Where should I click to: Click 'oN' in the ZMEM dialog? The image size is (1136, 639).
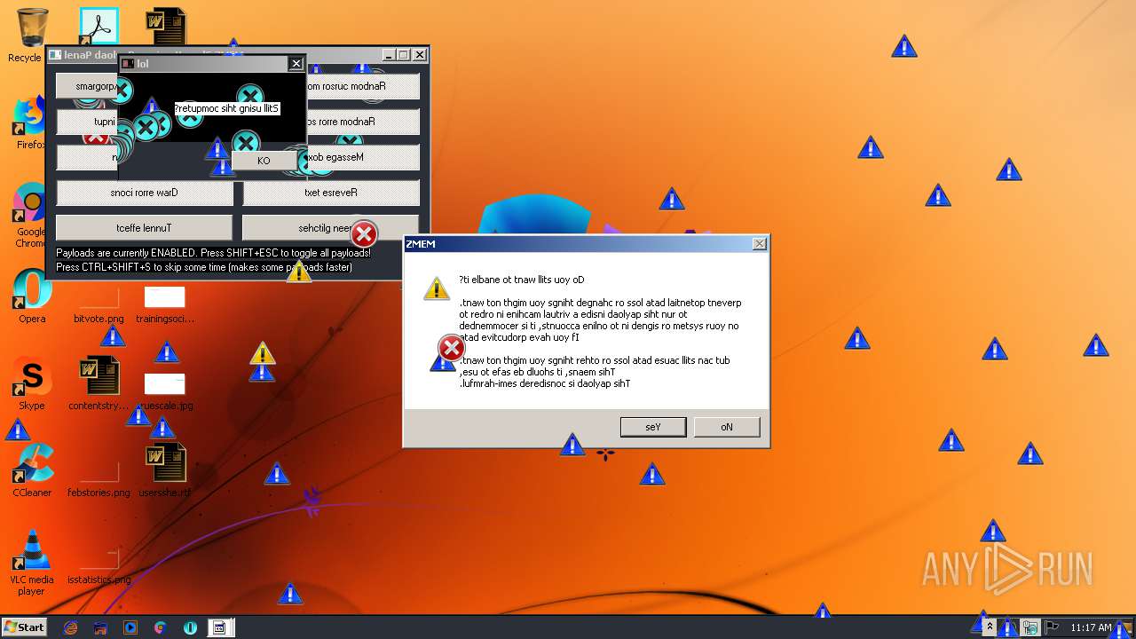727,427
